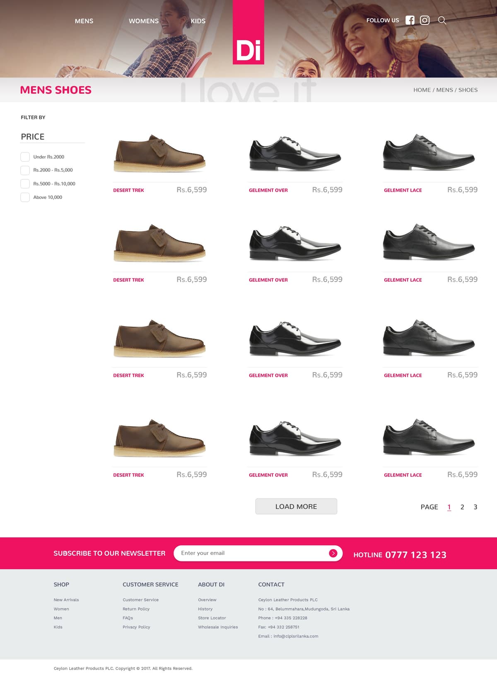497x677 pixels.
Task: Click the Enter your email field
Action: coord(253,553)
